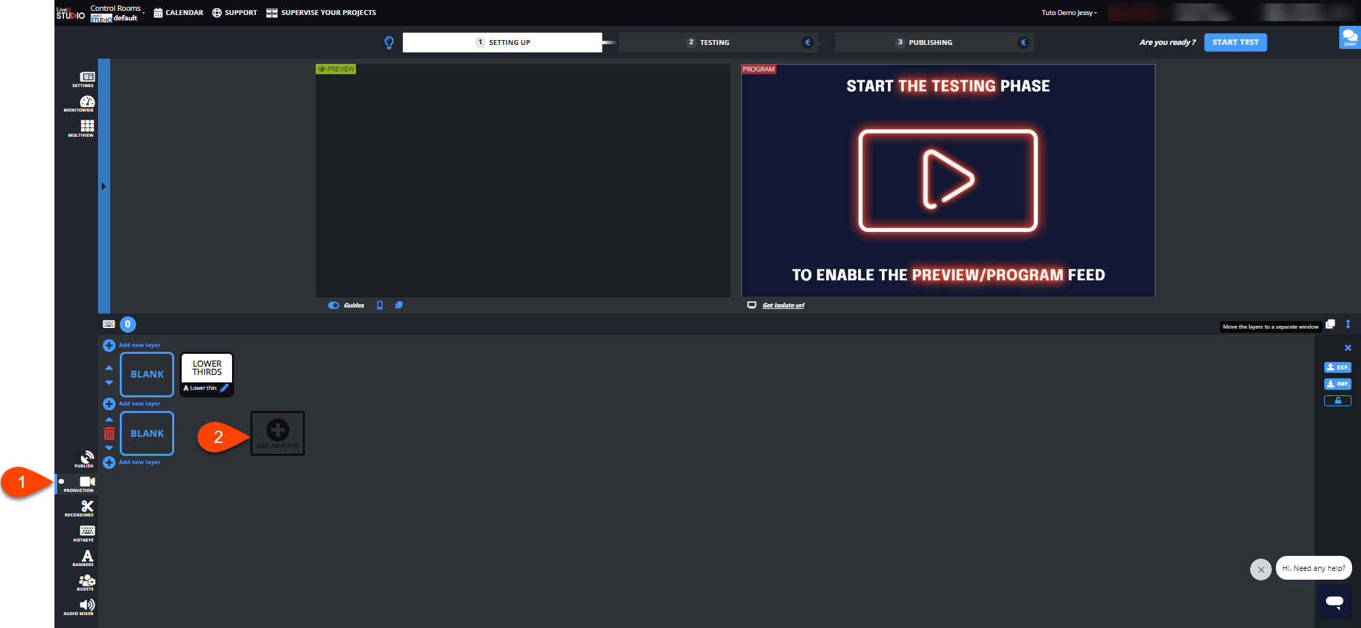
Task: Click the Get isolate url link
Action: point(783,305)
